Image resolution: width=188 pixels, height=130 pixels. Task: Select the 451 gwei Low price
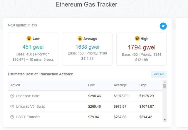[33, 47]
